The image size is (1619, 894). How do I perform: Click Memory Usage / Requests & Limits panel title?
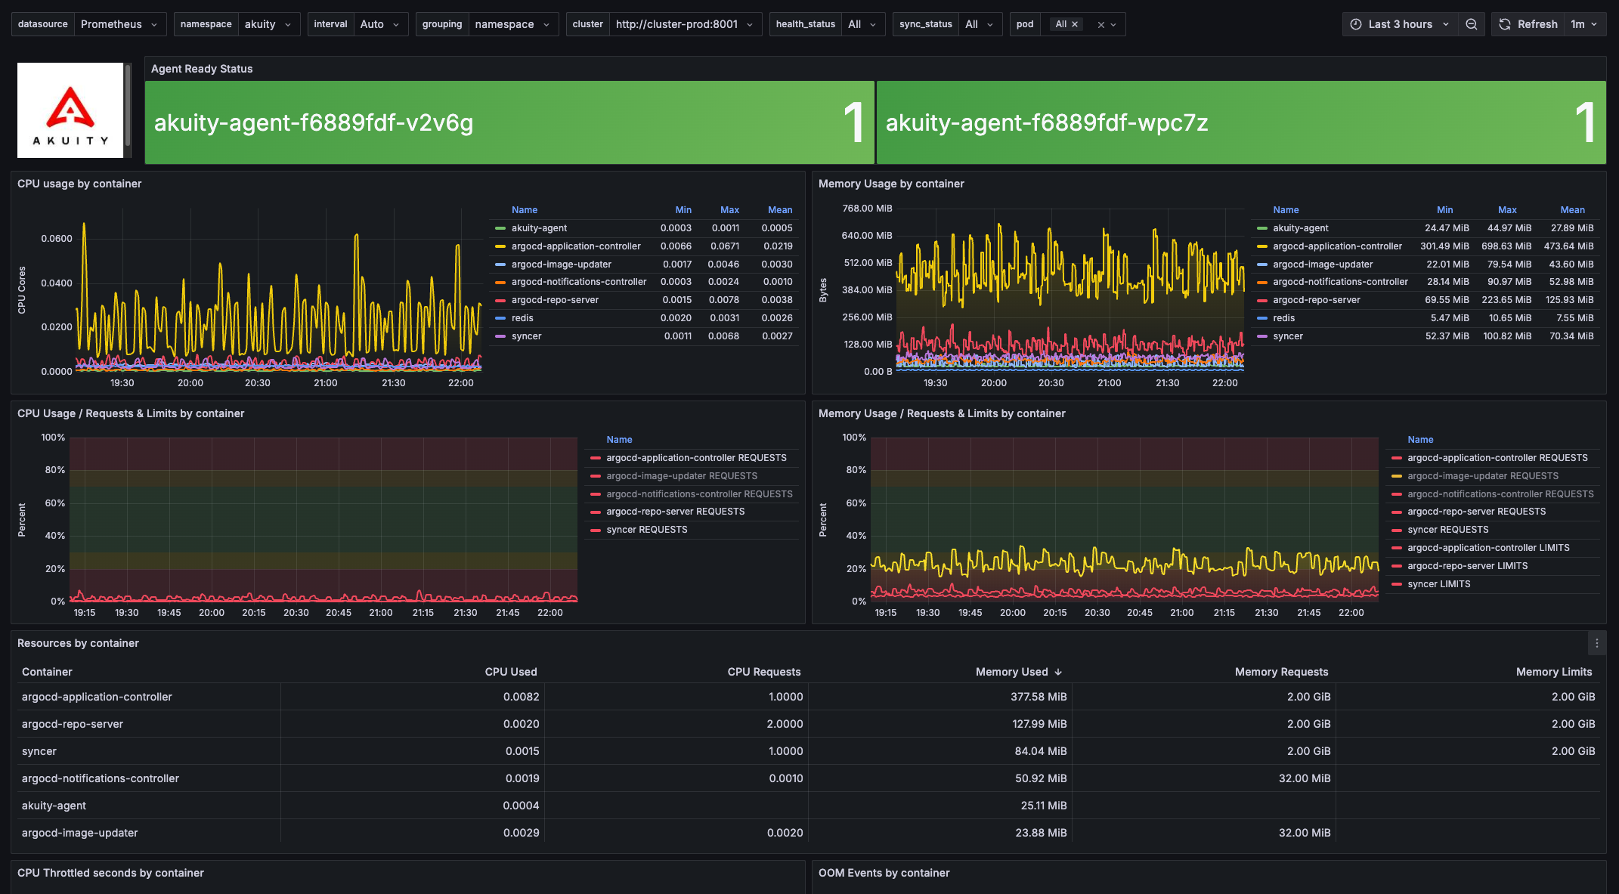(942, 413)
